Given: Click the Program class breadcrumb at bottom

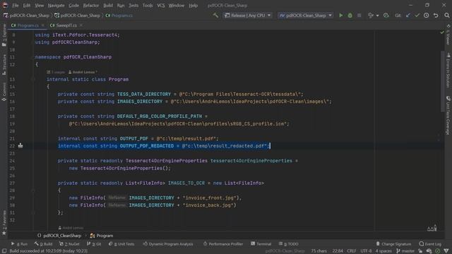Looking at the screenshot, I should [102, 236].
